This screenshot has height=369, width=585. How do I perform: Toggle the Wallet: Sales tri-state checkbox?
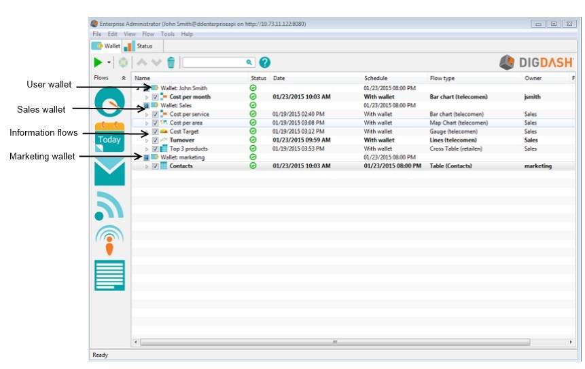pos(146,106)
